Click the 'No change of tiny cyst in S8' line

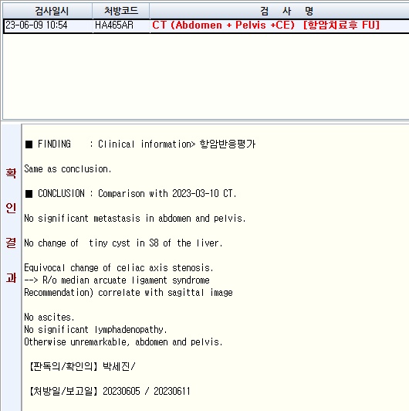pos(123,243)
